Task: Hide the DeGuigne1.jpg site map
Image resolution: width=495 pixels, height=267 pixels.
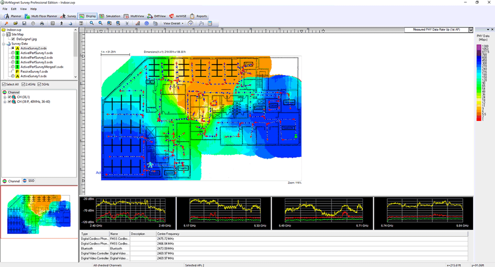Action: pos(14,39)
